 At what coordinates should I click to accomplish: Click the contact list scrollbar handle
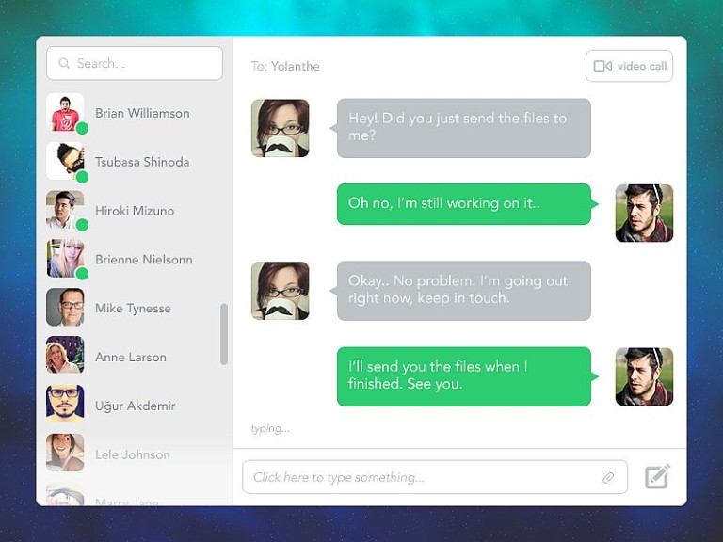pyautogui.click(x=224, y=334)
